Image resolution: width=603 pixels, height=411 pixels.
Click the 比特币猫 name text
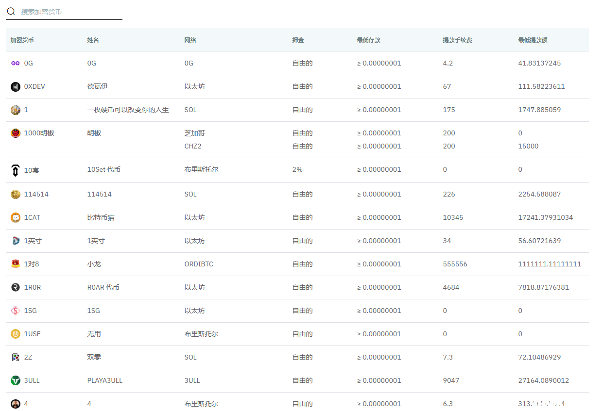(101, 217)
